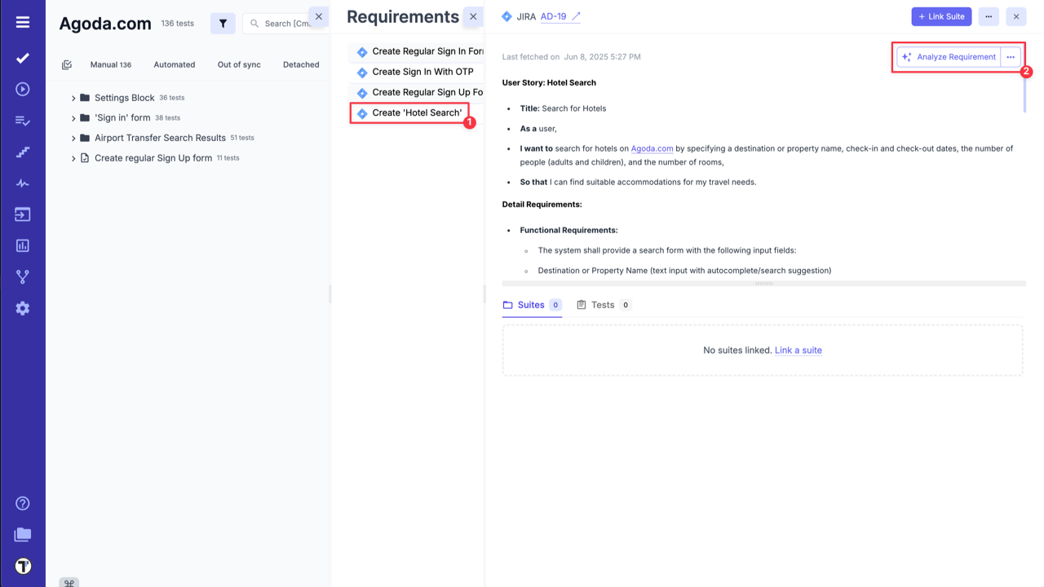Image resolution: width=1044 pixels, height=587 pixels.
Task: Open the Import icon in the sidebar
Action: 22,214
